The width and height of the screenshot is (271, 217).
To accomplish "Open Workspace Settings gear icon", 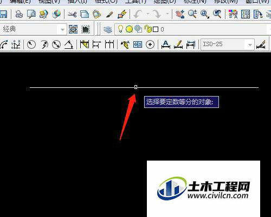I will click(x=73, y=29).
